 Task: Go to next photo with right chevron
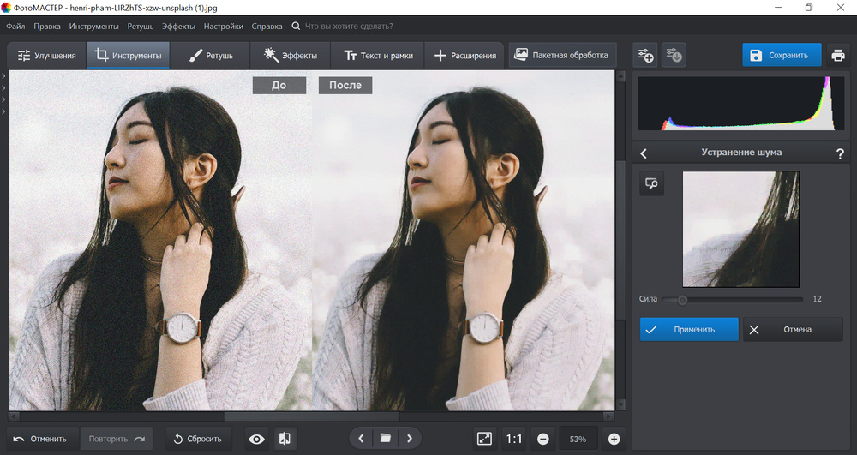click(410, 439)
